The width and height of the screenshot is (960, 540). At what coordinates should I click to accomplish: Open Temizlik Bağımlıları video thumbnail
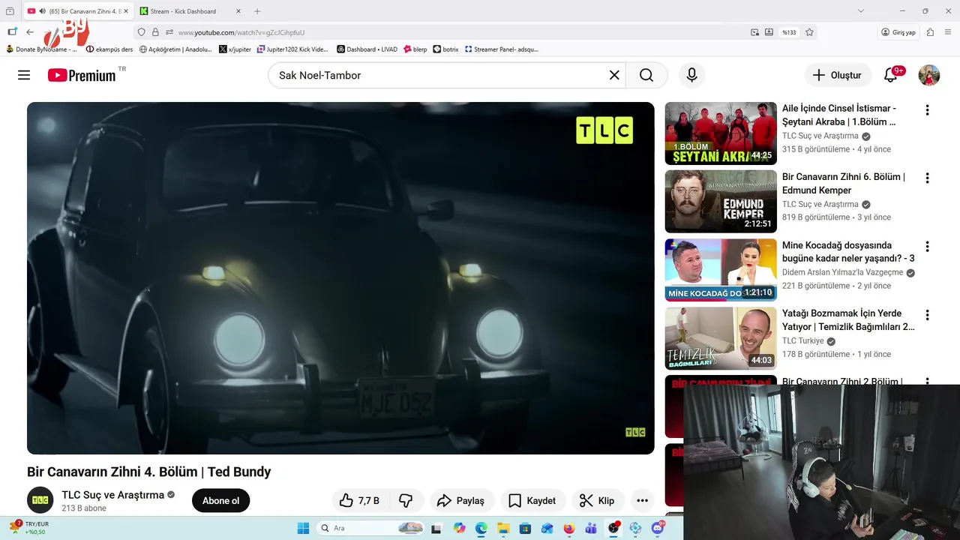721,338
